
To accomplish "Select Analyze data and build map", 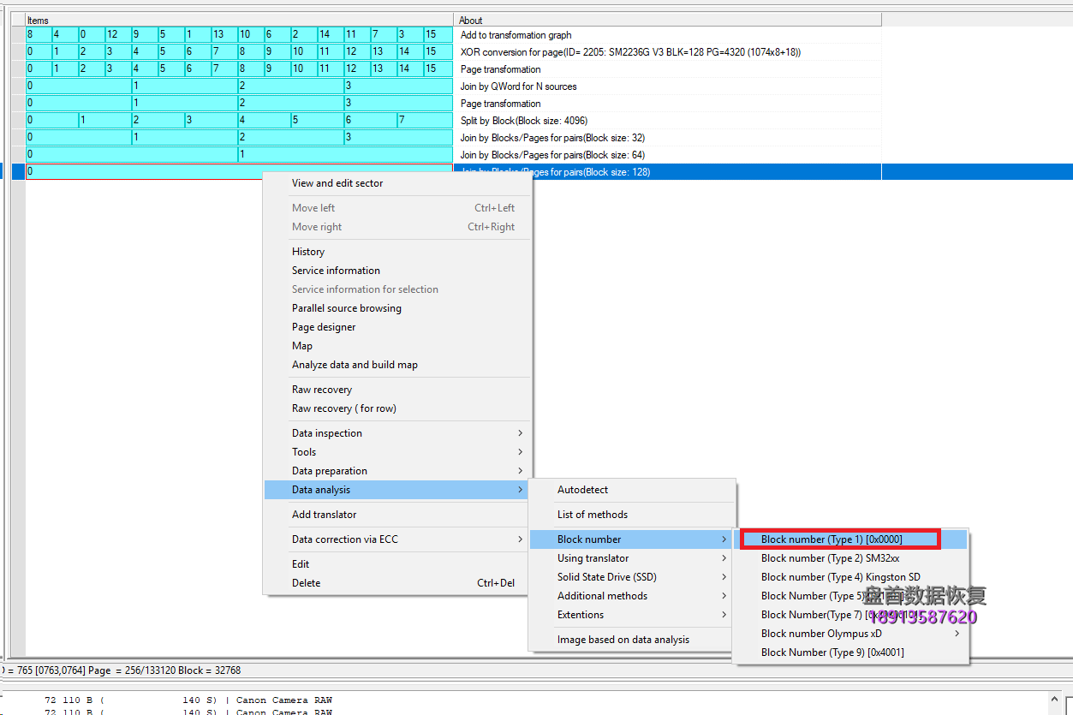I will [396, 365].
